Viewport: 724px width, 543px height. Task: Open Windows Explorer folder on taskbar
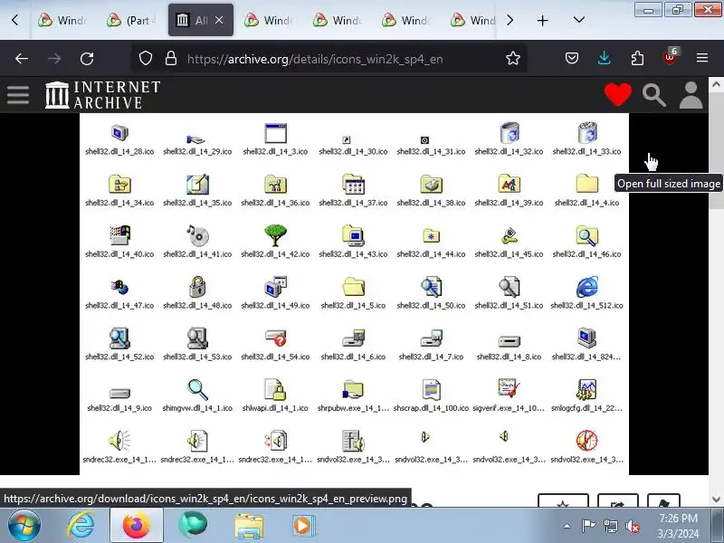point(249,527)
